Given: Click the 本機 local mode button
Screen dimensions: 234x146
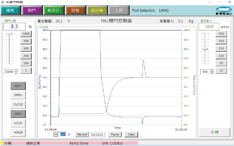Looking at the screenshot, I should pos(214,132).
